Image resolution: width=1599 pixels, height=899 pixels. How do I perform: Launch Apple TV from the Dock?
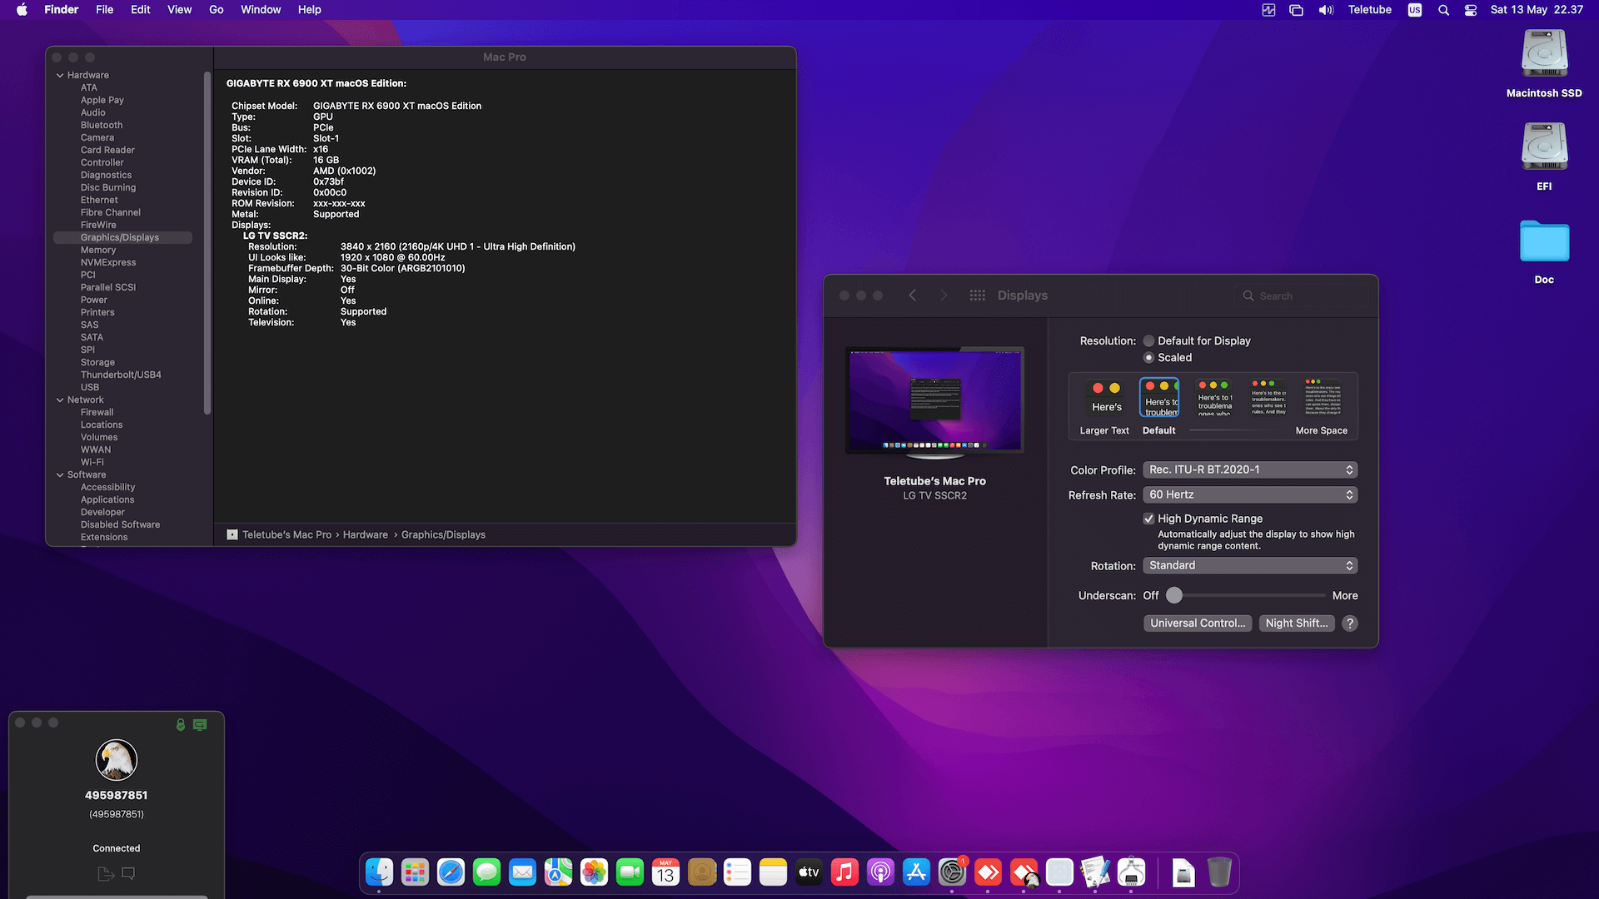pyautogui.click(x=809, y=872)
